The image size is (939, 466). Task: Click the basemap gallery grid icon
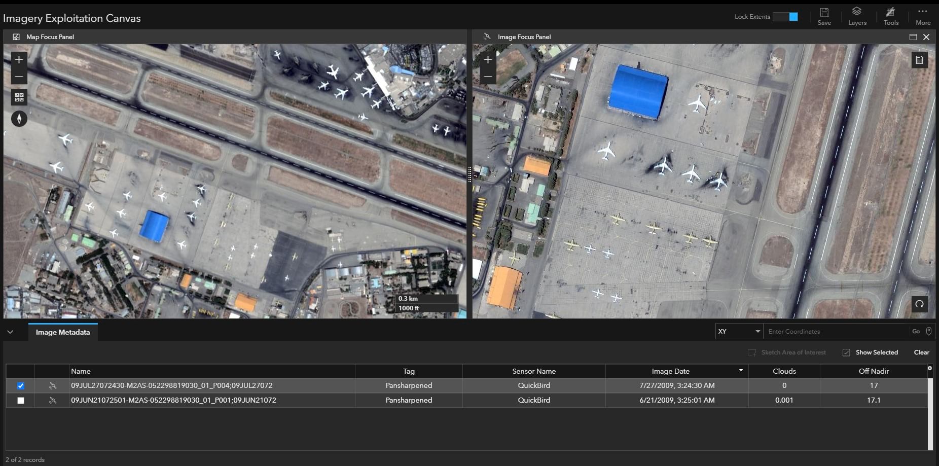[x=19, y=97]
